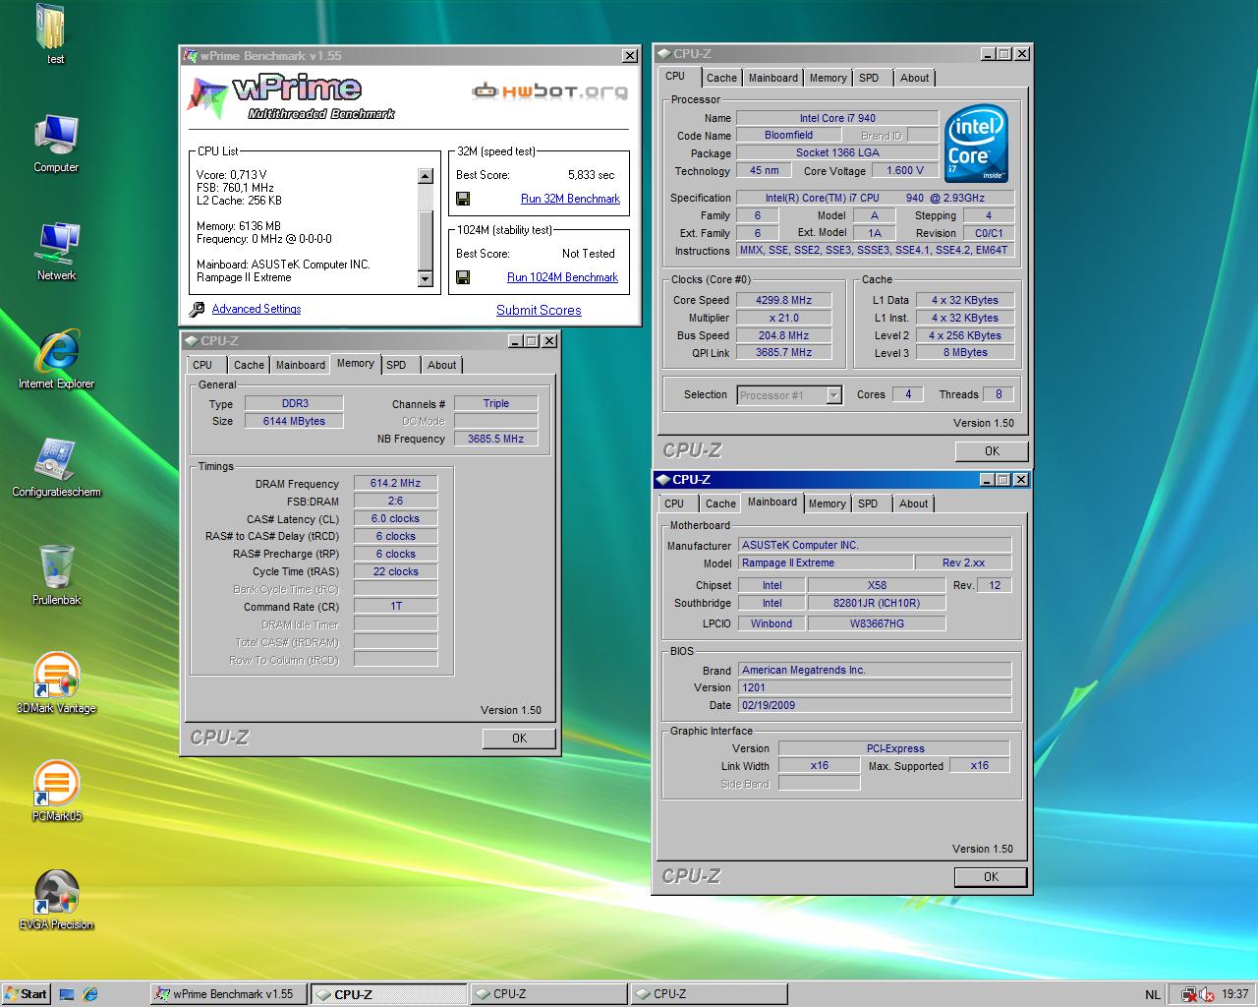This screenshot has height=1007, width=1258.
Task: Switch to Cache tab in top-right CPU-Z
Action: [x=721, y=78]
